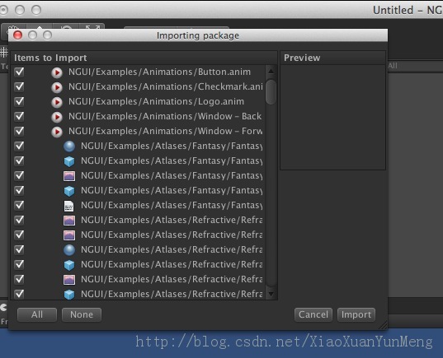Click the animation icon on Window - Forw row
The image size is (443, 358).
57,132
